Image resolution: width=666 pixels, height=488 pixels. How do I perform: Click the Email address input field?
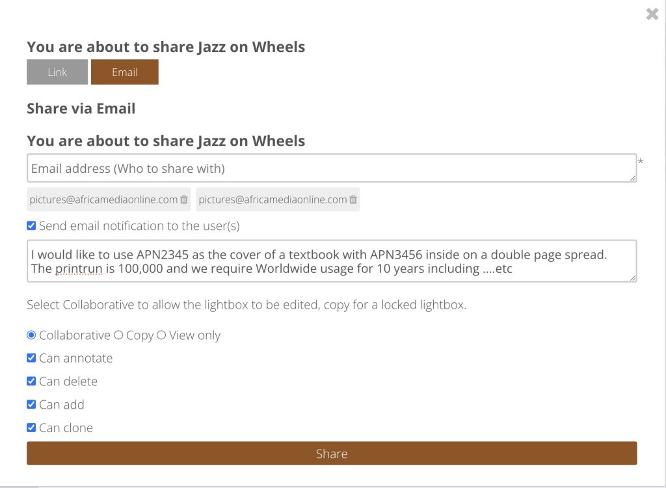(x=332, y=168)
